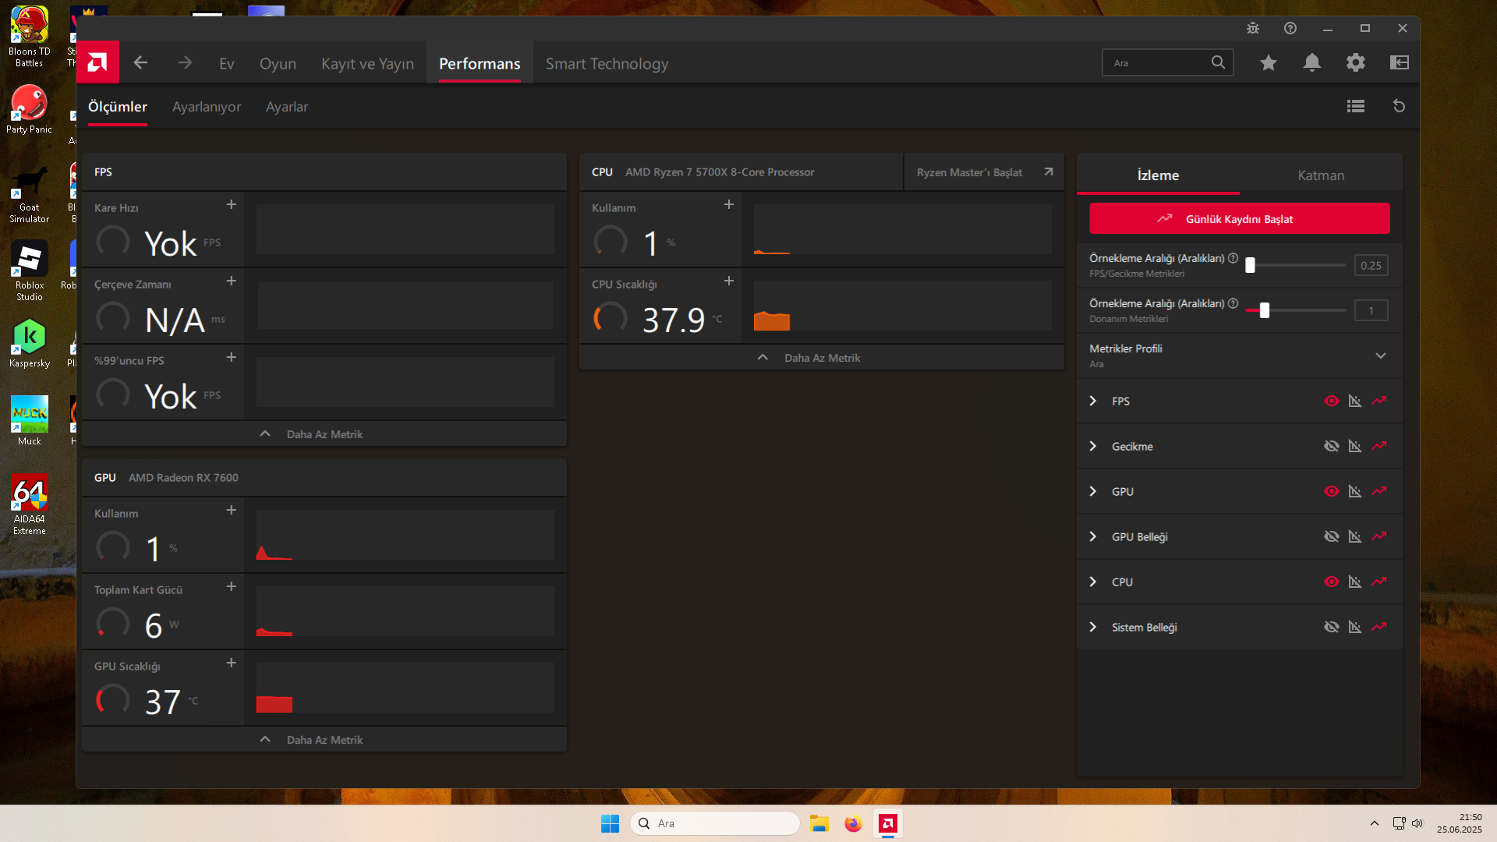
Task: Expand the CPU metrics group
Action: tap(1093, 582)
